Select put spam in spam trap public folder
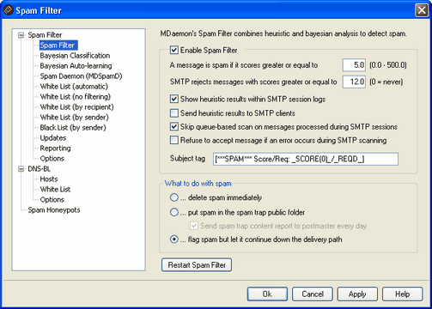The height and width of the screenshot is (309, 432). click(x=174, y=213)
